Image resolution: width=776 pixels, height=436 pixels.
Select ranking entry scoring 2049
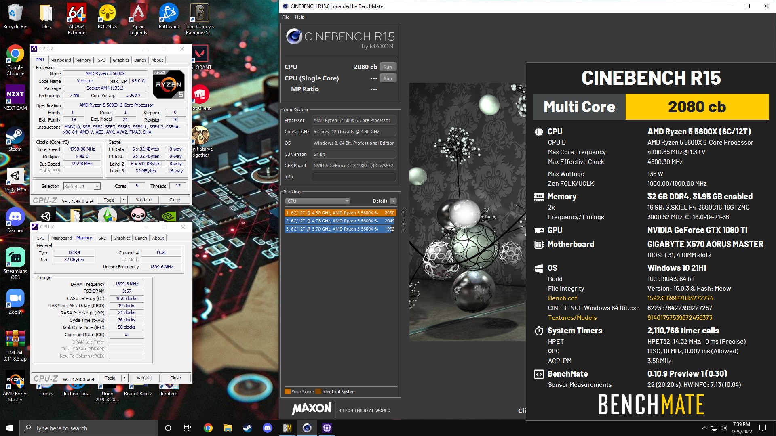340,221
